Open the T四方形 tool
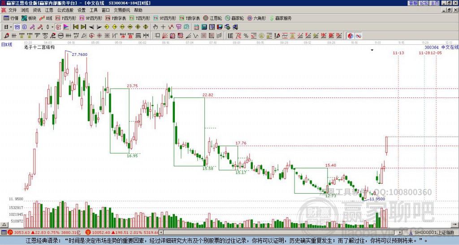459x245 pixels. 140,18
